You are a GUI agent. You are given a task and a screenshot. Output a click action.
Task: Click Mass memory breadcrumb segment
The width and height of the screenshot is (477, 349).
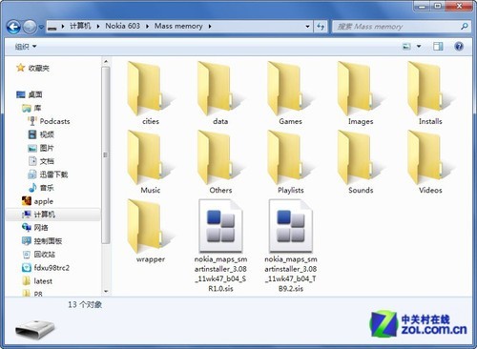pos(178,26)
